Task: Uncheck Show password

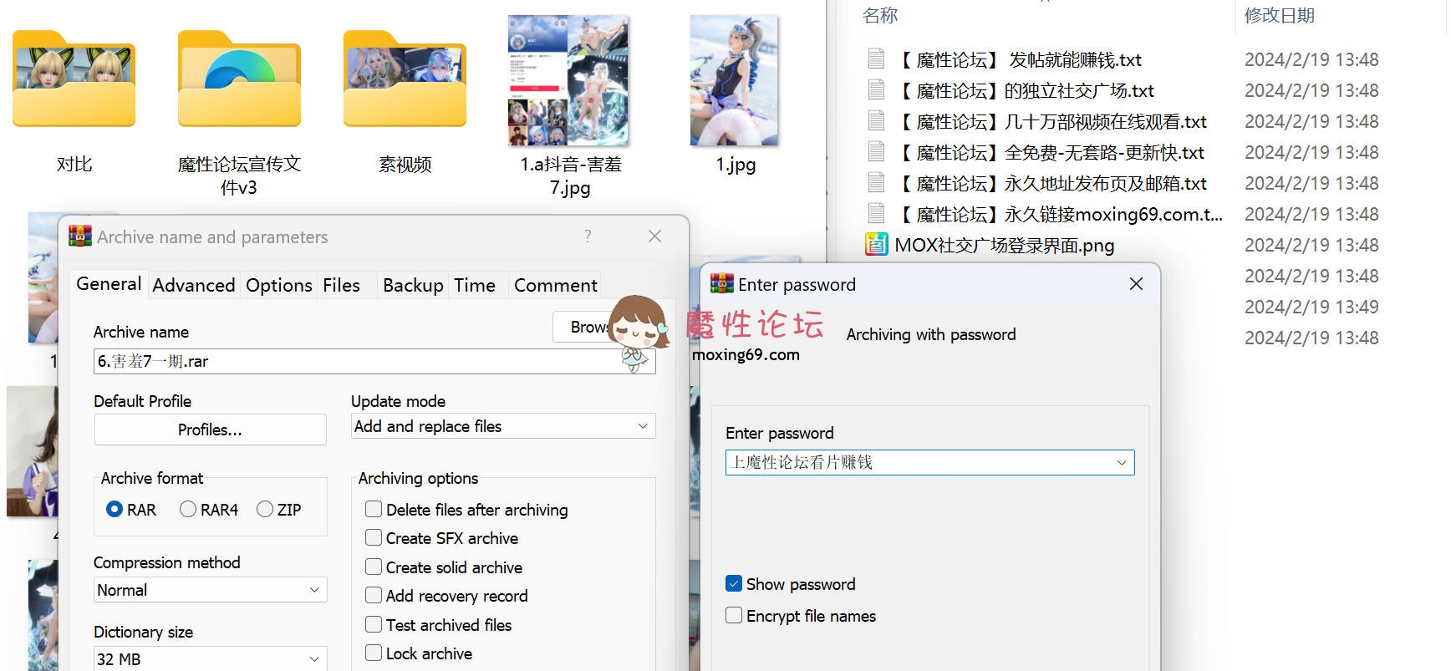Action: (x=734, y=583)
